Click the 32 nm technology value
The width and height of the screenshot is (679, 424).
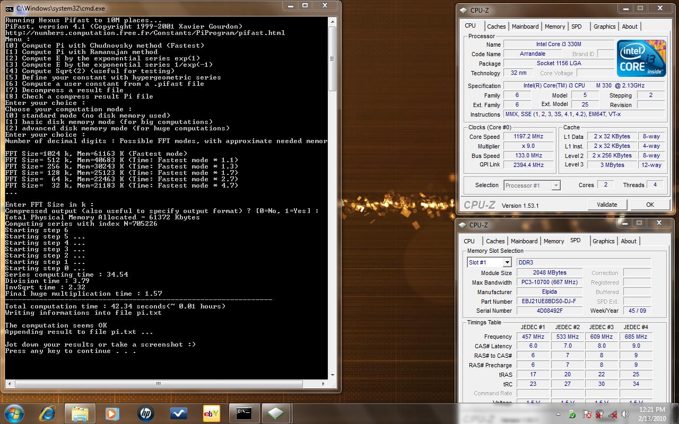point(518,73)
